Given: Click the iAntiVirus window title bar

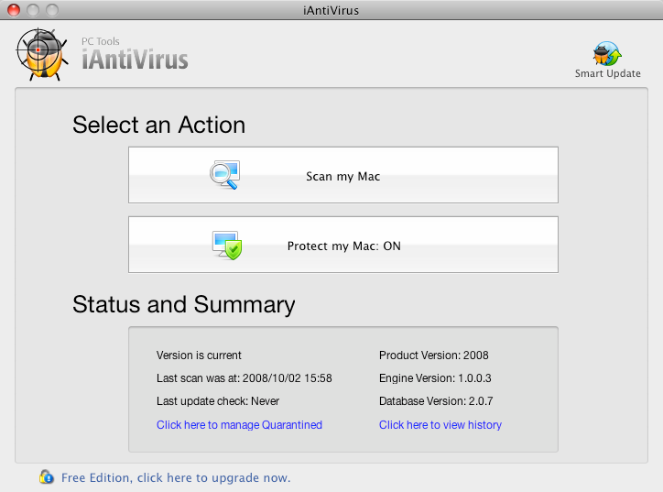Looking at the screenshot, I should coord(331,11).
